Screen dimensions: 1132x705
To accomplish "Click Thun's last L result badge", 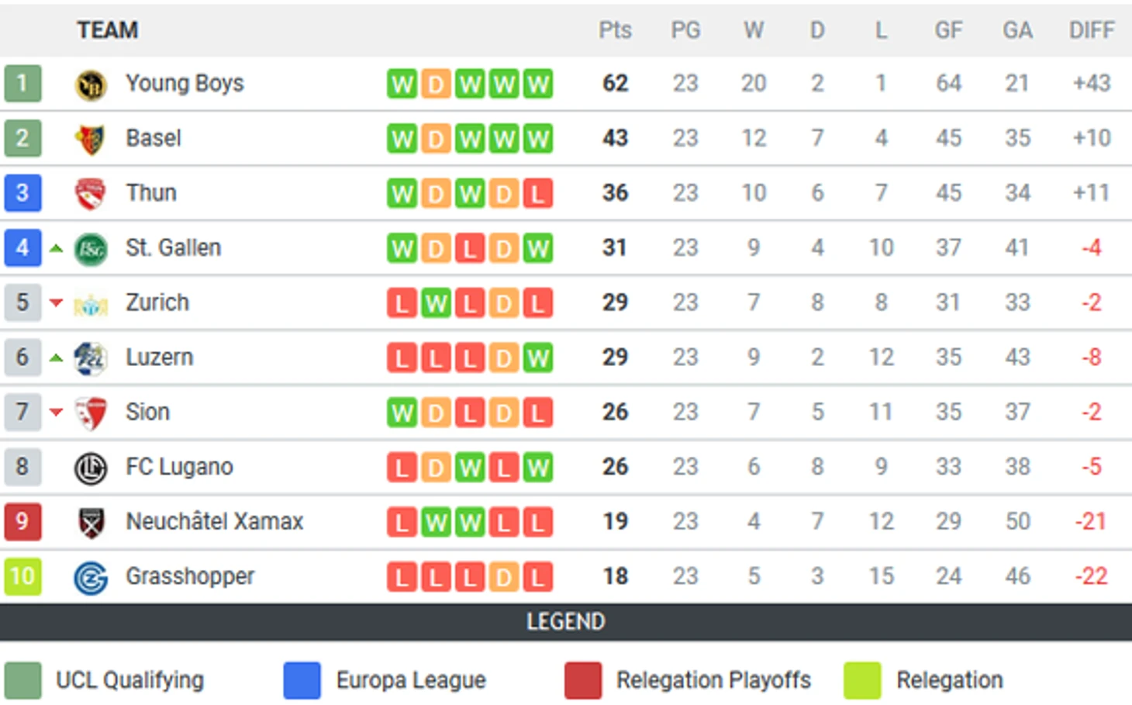I will (537, 194).
